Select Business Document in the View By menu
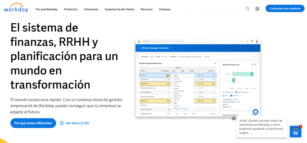 pos(179,91)
